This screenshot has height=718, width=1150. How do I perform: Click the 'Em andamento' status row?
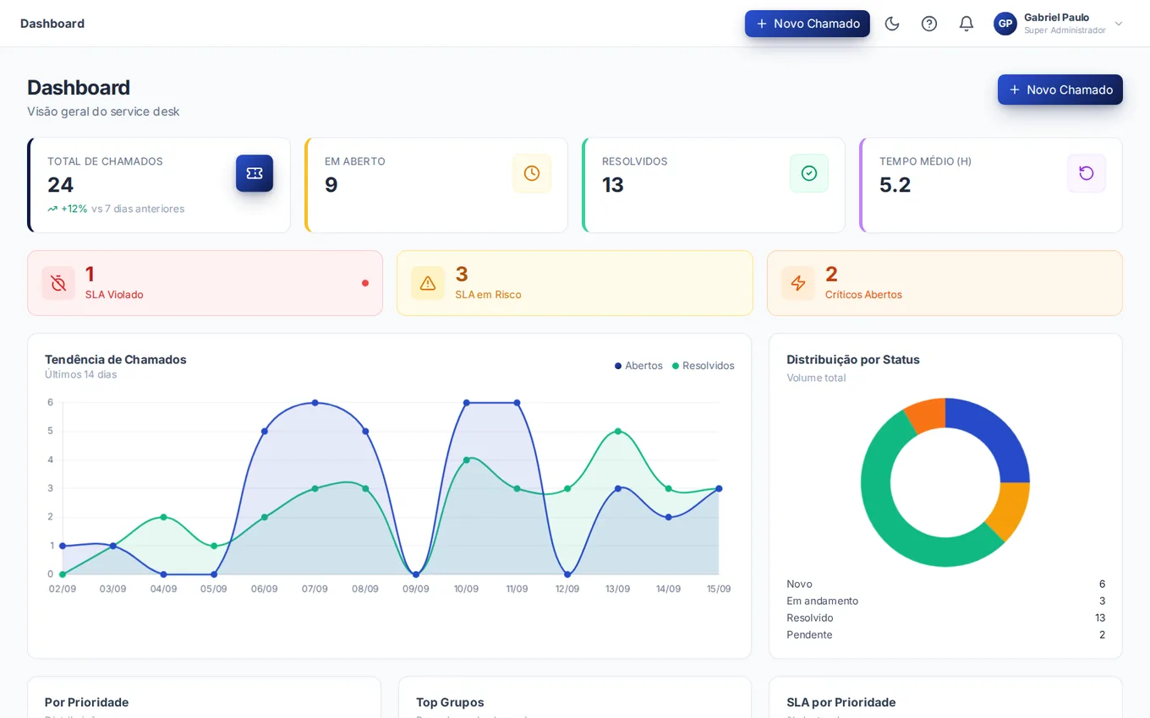(x=945, y=601)
